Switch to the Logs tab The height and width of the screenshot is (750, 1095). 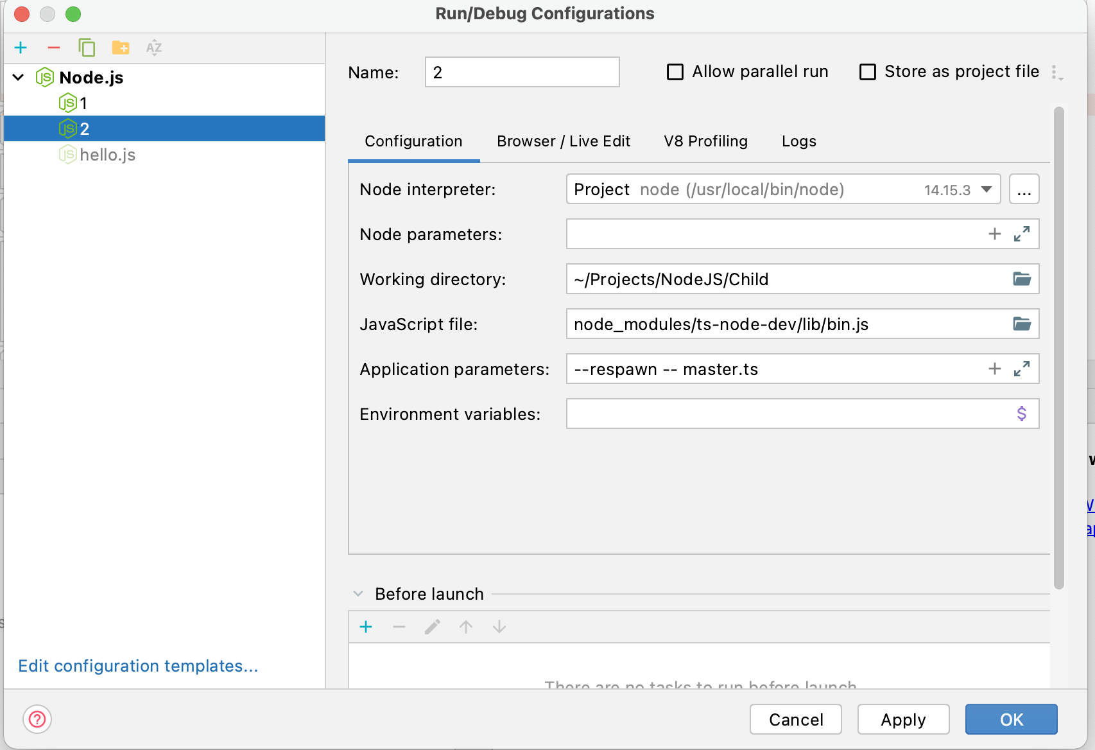[798, 141]
